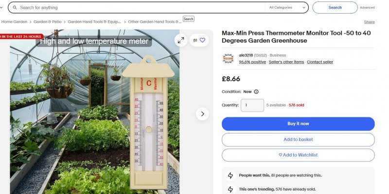Click the magnifying glass search icon
Viewport: 389px width, 194px height.
click(x=15, y=8)
